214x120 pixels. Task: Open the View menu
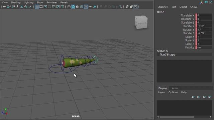(x=5, y=2)
